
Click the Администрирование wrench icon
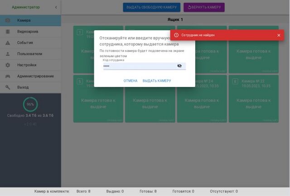(8, 76)
